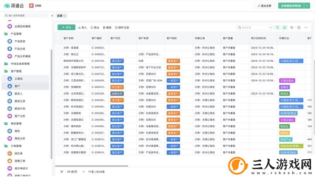Screen dimensions: 315x177
Task: Check the row 示例: 帆软简道云
Action: point(58,100)
